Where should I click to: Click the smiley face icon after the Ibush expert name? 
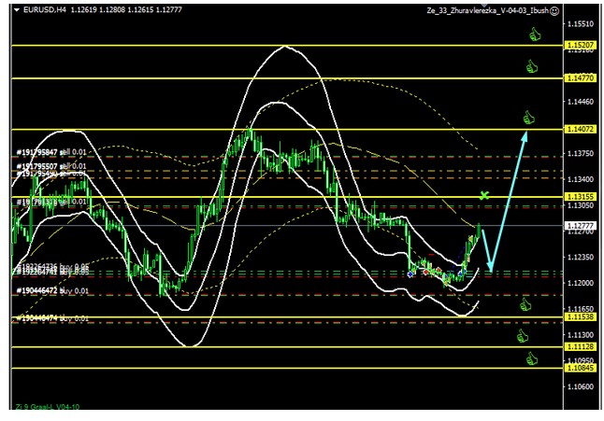click(555, 11)
